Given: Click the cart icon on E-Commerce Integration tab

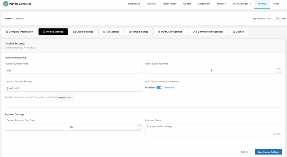Looking at the screenshot, I should [x=193, y=32].
